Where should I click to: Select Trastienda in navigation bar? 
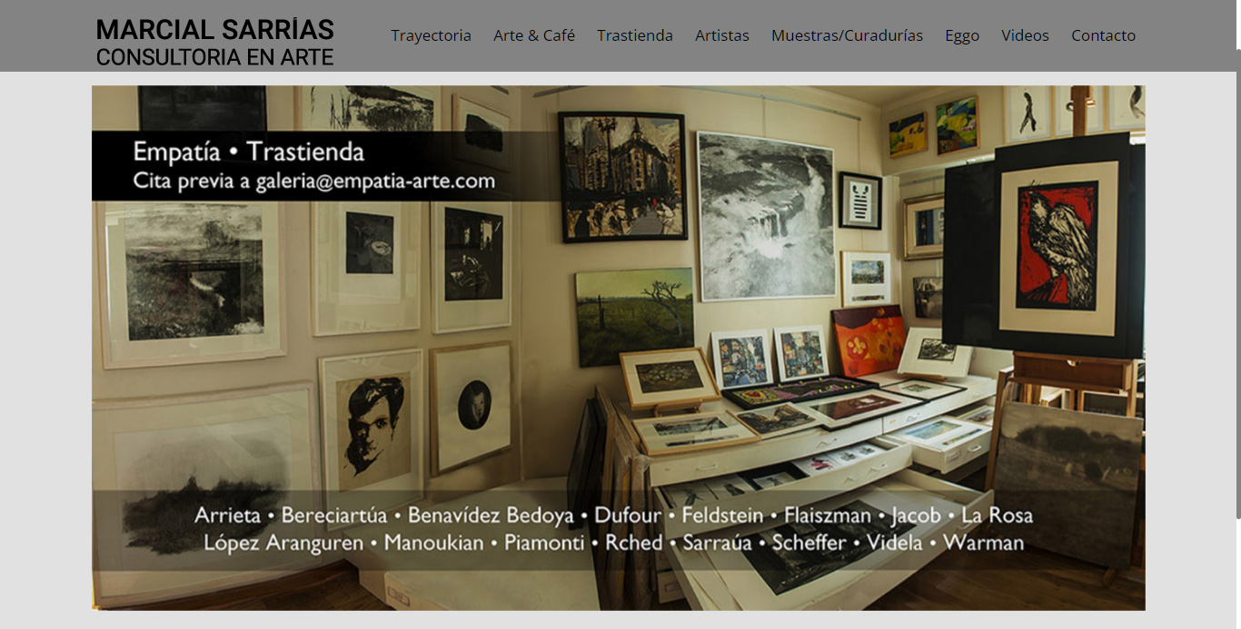(x=635, y=35)
